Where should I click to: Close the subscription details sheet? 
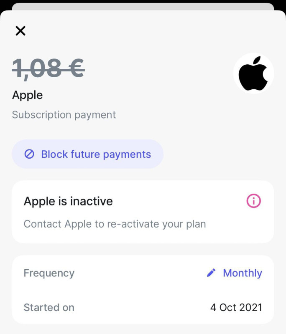20,30
